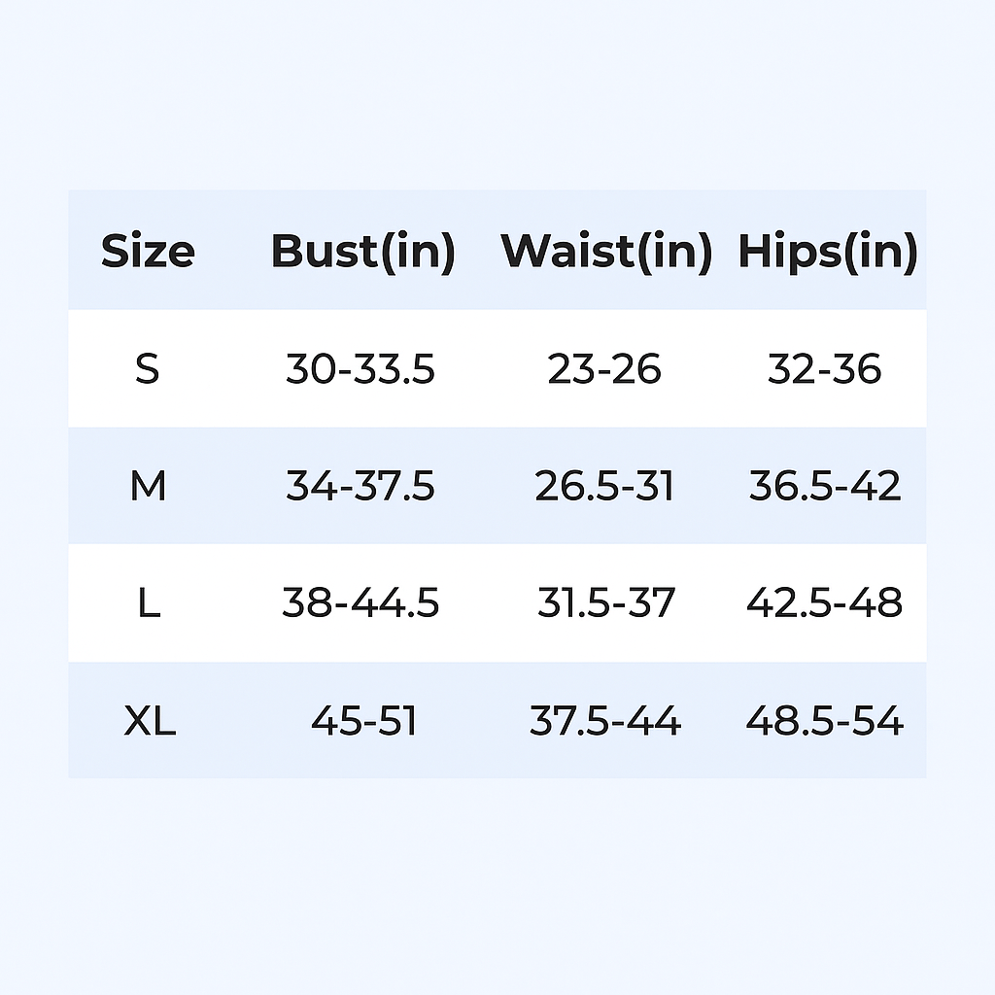This screenshot has height=995, width=995.
Task: Select the L size row label
Action: click(148, 603)
